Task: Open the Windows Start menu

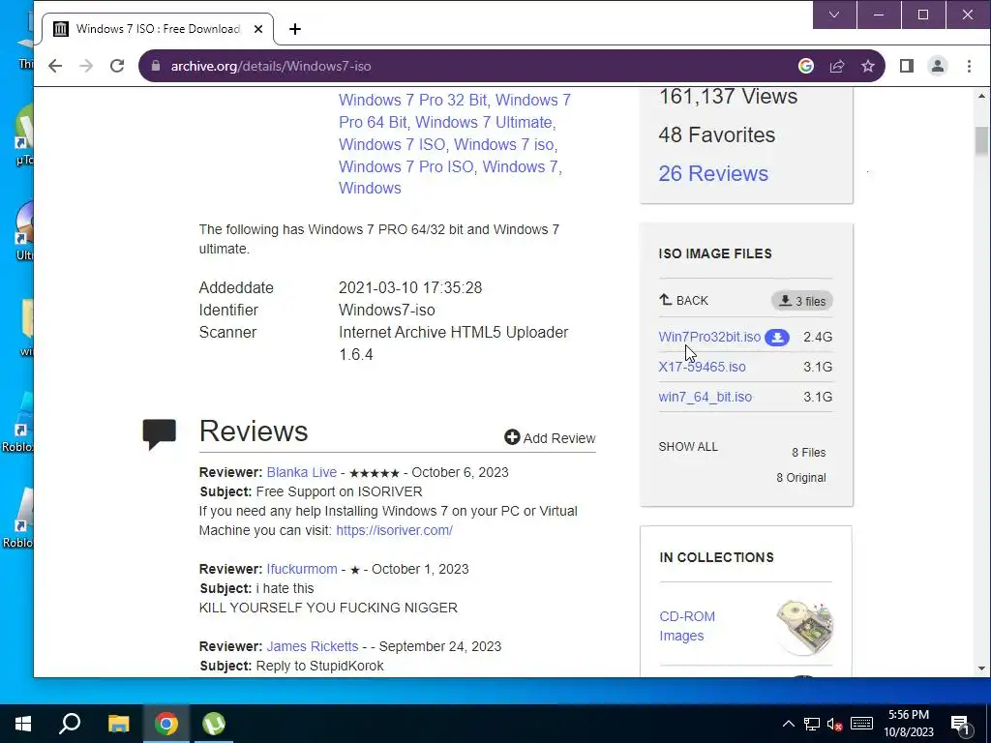Action: 23,724
